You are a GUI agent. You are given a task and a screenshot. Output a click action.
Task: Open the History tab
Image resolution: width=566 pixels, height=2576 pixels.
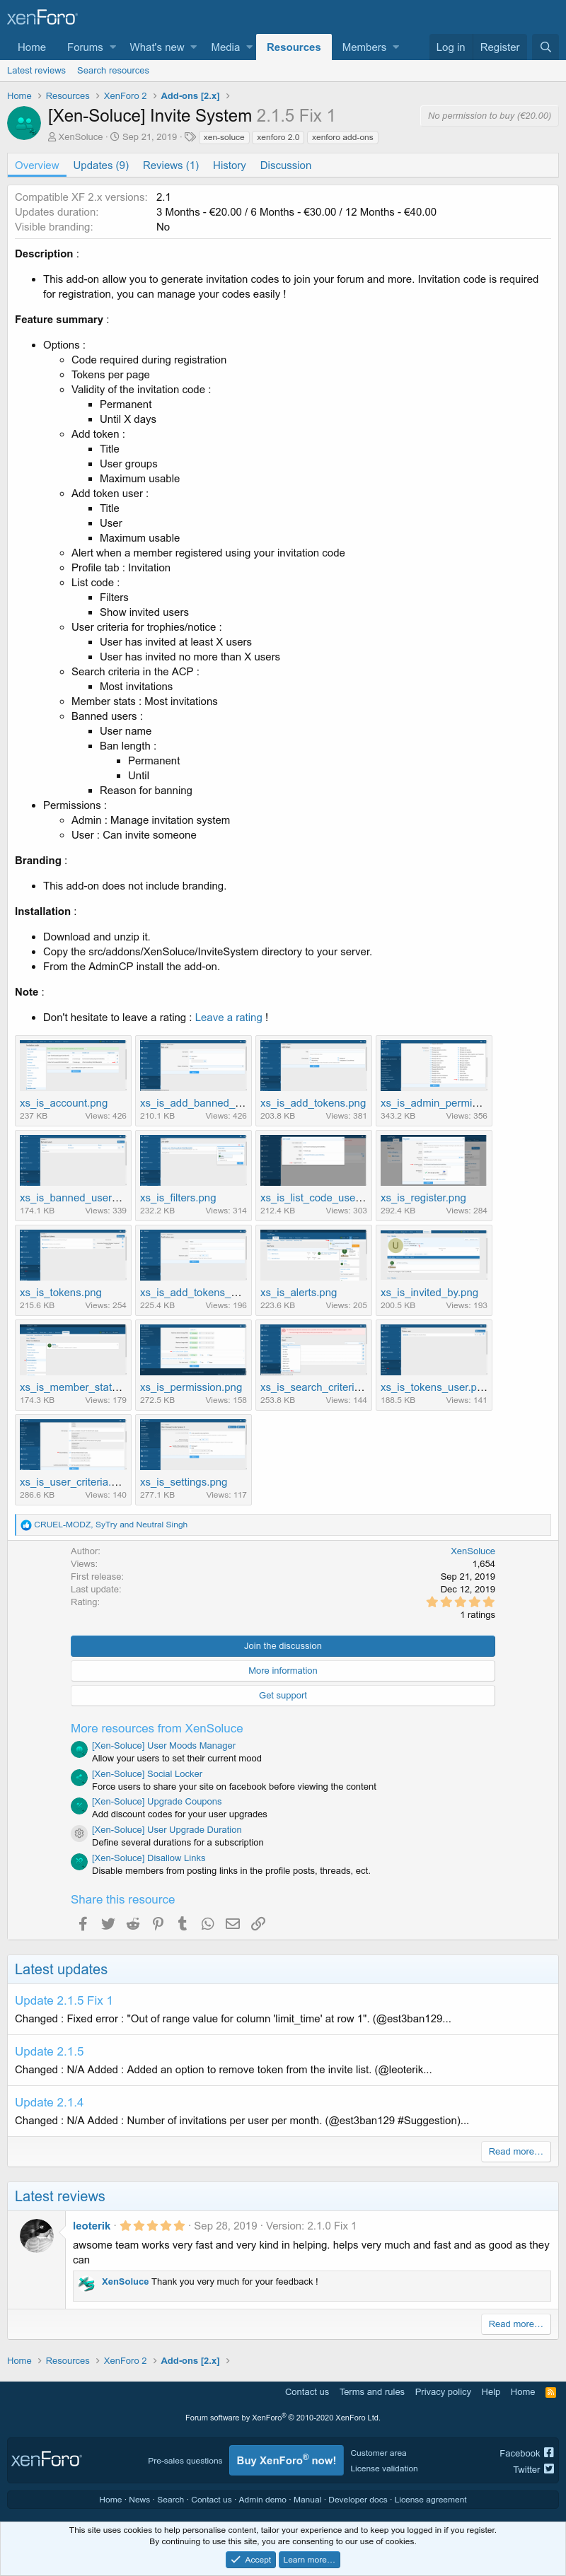(229, 165)
